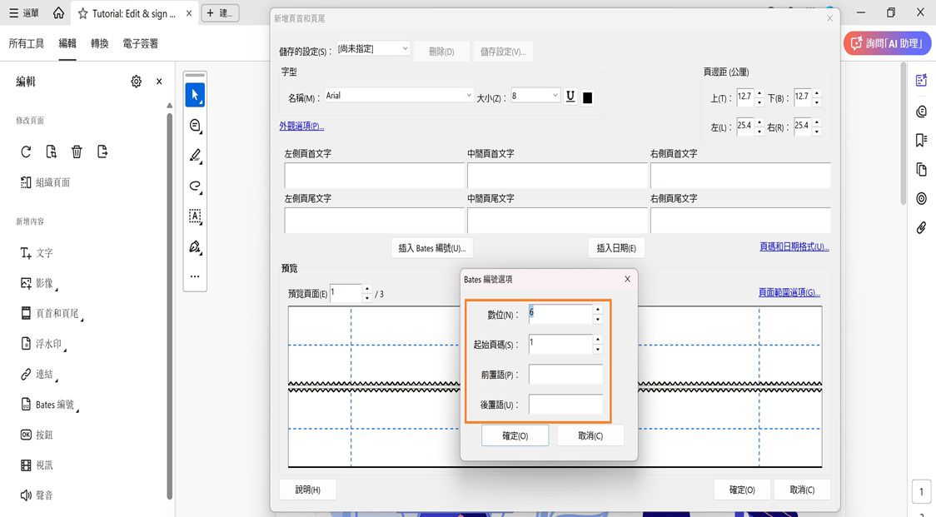Expand the font name Arial dropdown
936x517 pixels.
pyautogui.click(x=469, y=95)
